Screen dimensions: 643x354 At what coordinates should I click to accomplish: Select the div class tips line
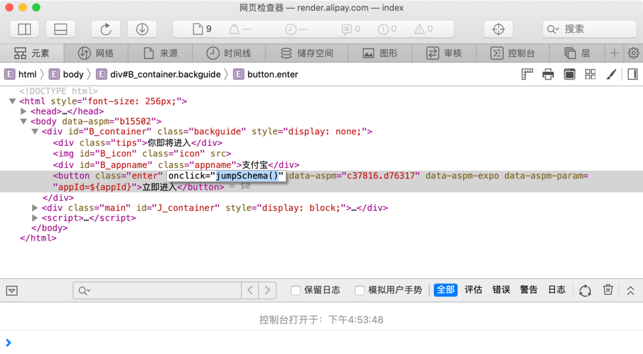[x=137, y=143]
